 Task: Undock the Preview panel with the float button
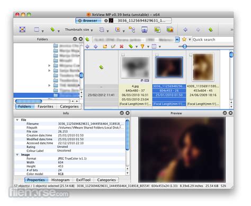[225, 113]
